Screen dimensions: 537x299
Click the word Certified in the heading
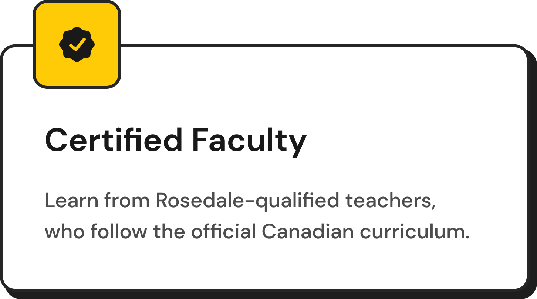(x=114, y=141)
